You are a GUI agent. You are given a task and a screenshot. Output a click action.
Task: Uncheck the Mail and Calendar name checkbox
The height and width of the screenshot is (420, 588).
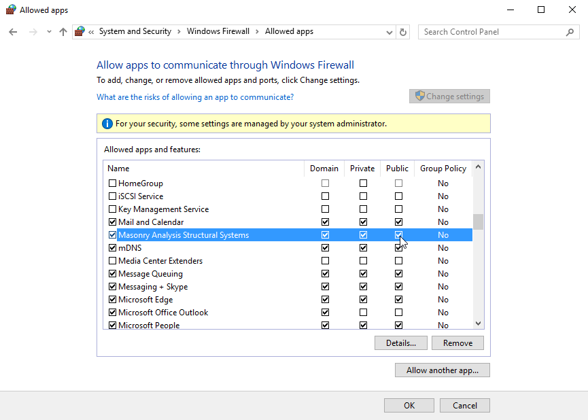112,222
